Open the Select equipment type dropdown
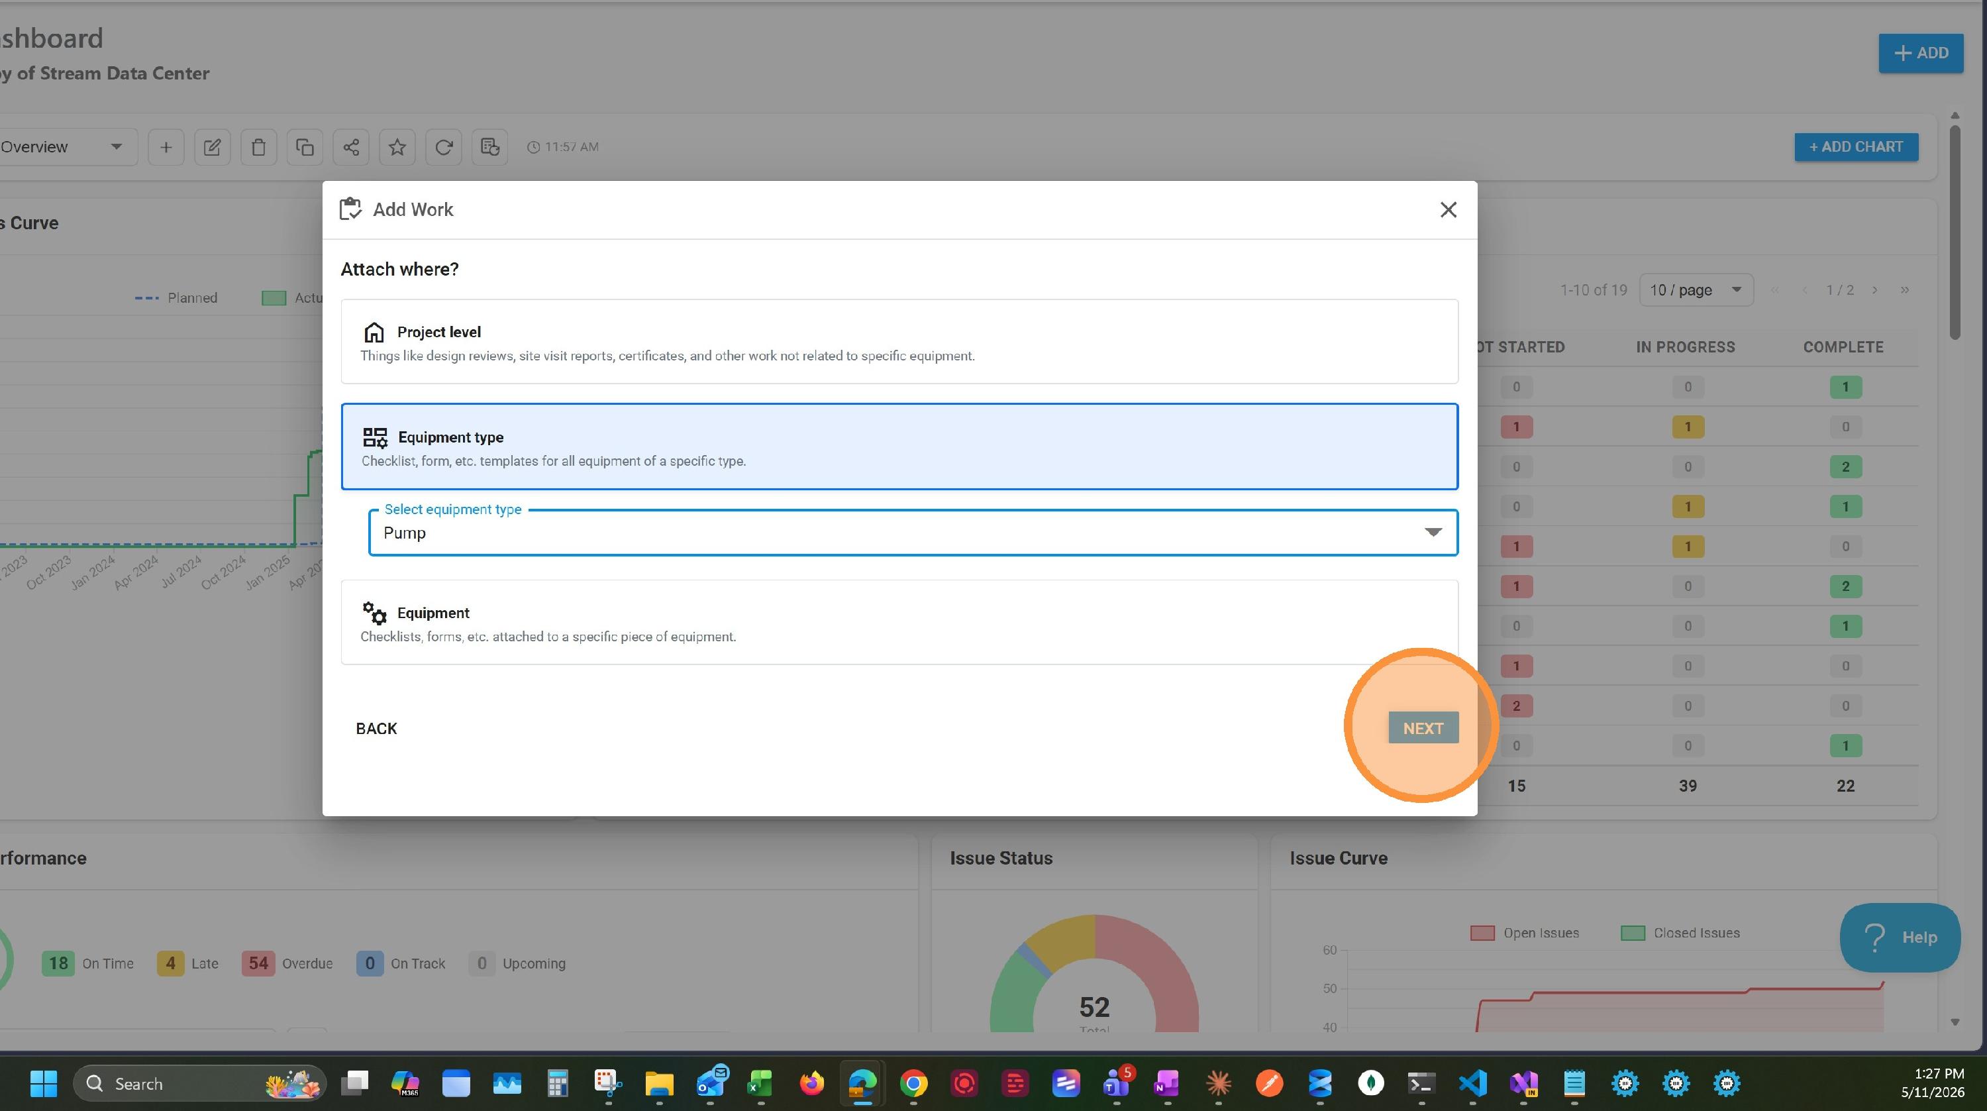Viewport: 1987px width, 1111px height. (x=913, y=533)
